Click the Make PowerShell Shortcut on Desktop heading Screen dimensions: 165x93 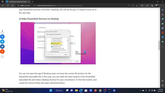pyautogui.click(x=39, y=19)
